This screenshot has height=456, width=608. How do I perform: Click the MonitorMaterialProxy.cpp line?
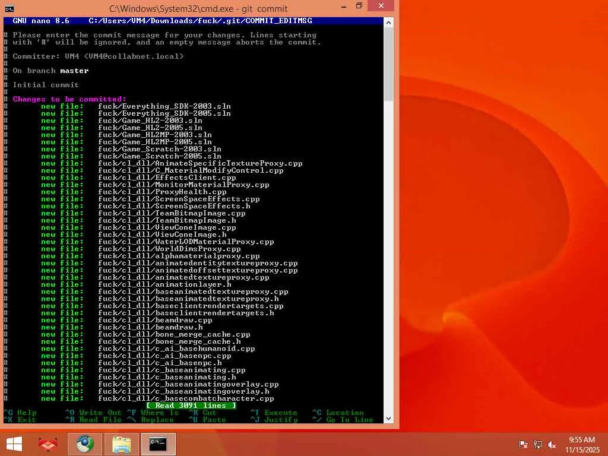183,185
